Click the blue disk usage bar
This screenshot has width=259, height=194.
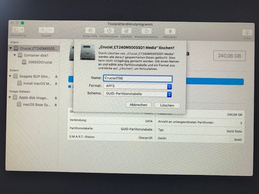[215, 82]
